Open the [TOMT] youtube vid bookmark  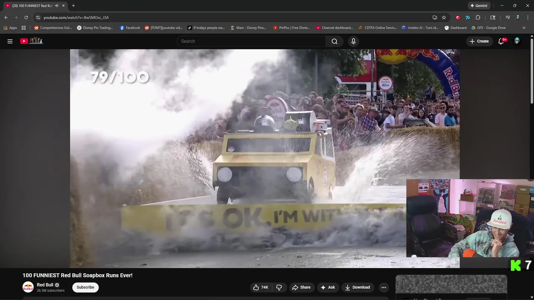coord(164,28)
